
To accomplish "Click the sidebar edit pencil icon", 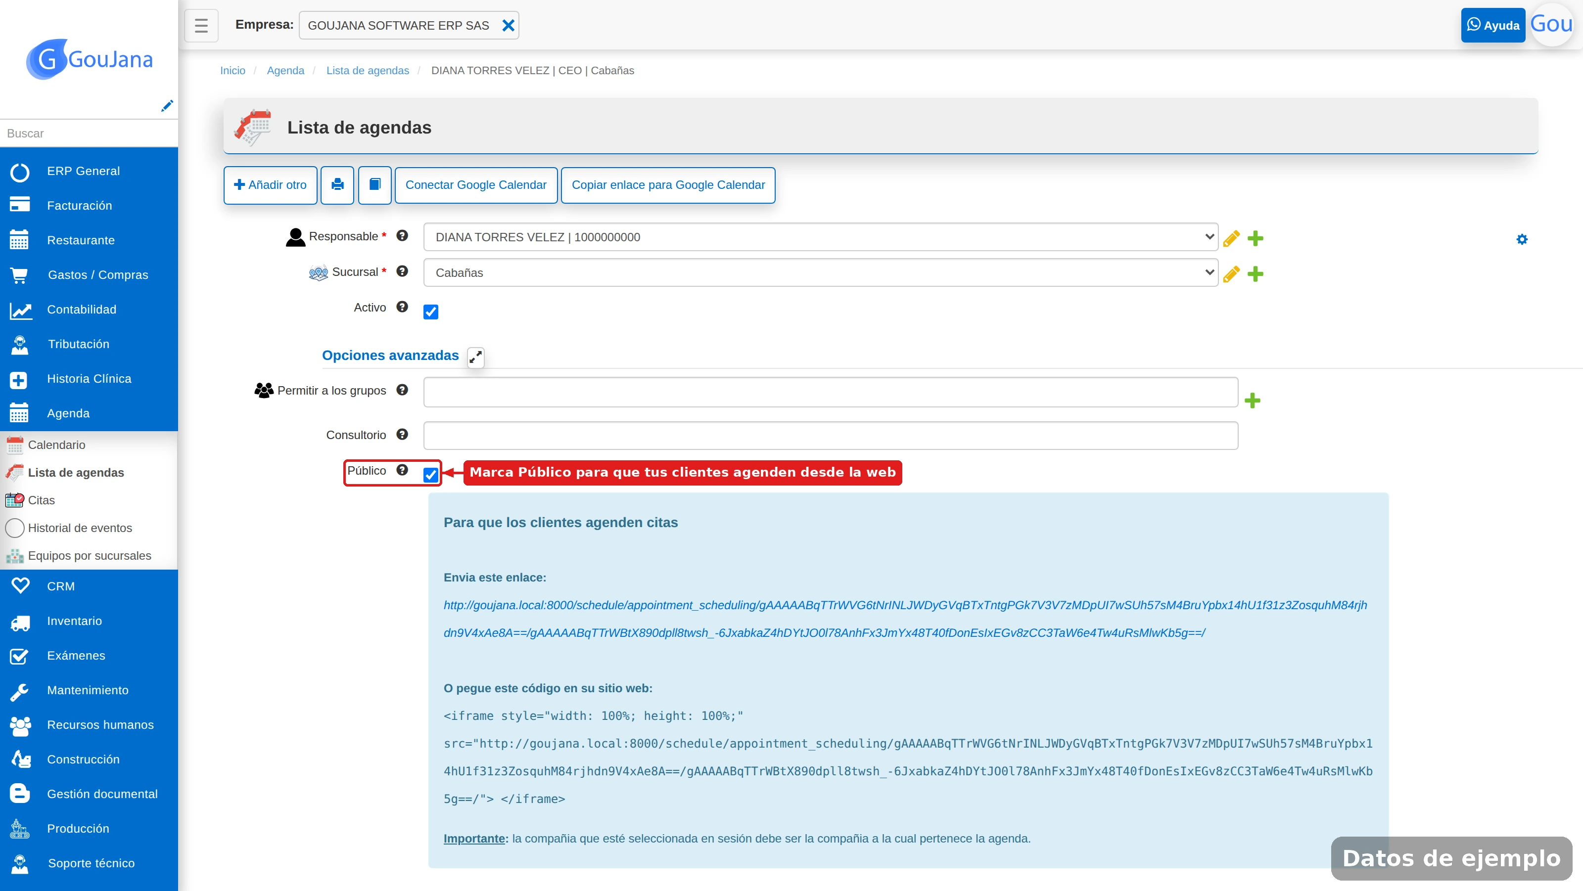I will tap(167, 106).
